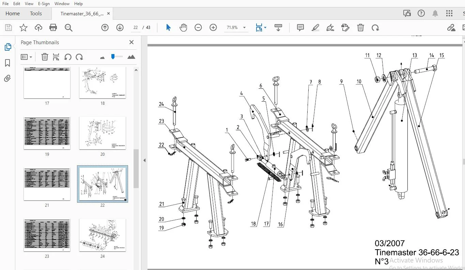This screenshot has width=465, height=270.
Task: Print the document
Action: pos(53,28)
